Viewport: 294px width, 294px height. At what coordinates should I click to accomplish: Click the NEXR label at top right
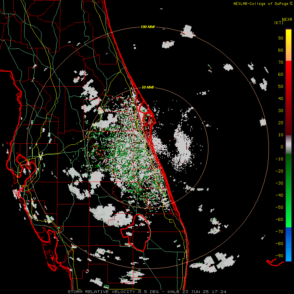coord(287,20)
